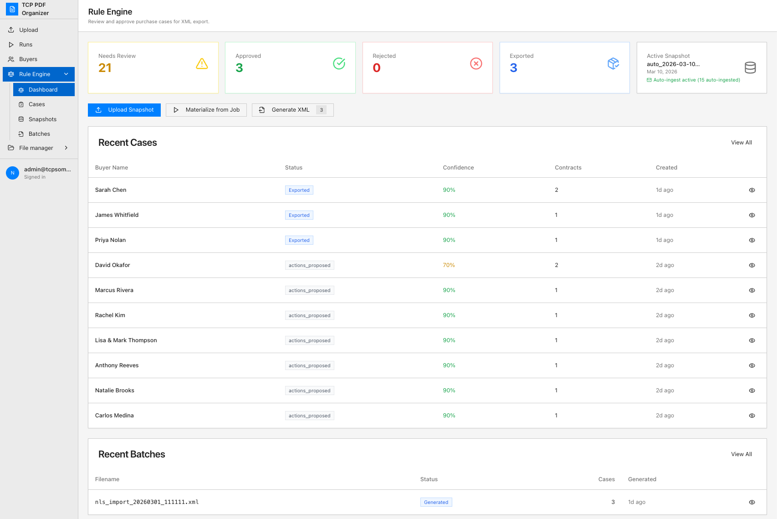View Anthony Reeves case via eye icon
The width and height of the screenshot is (777, 519).
pyautogui.click(x=752, y=366)
